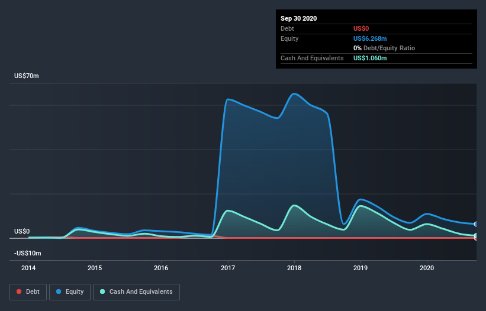Select the blue Equity end-point marker
This screenshot has height=311, width=486.
476,224
